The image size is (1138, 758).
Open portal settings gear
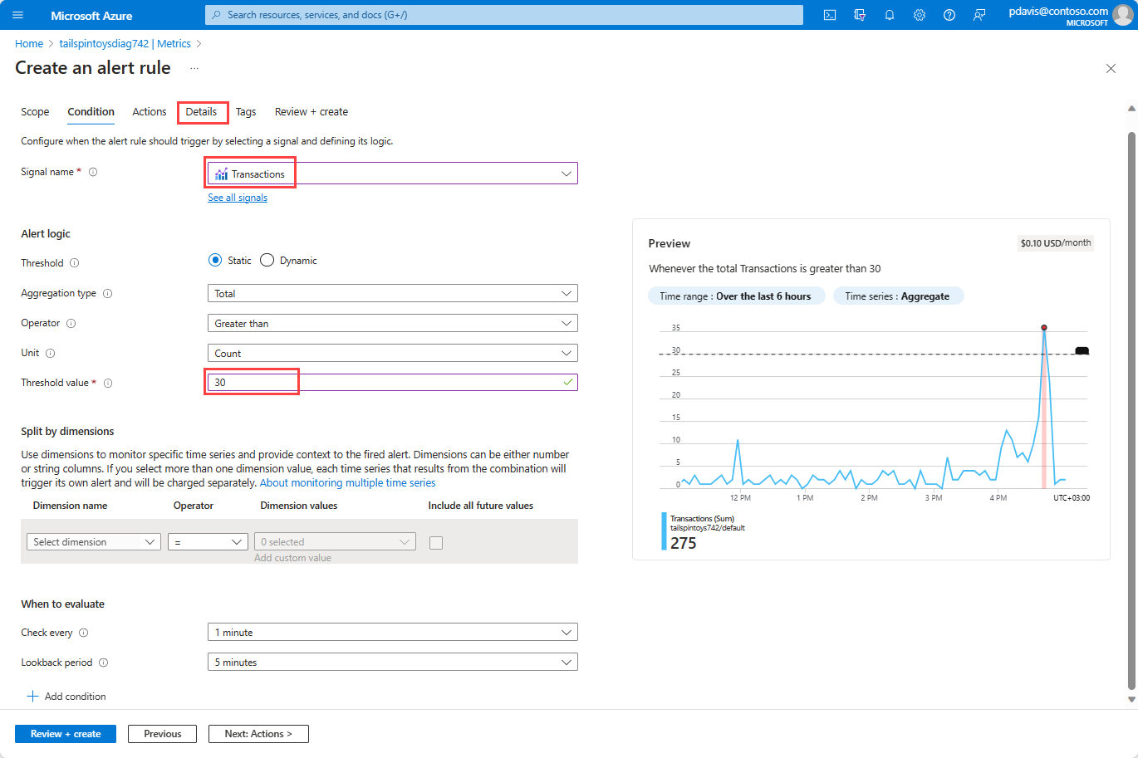pos(920,15)
